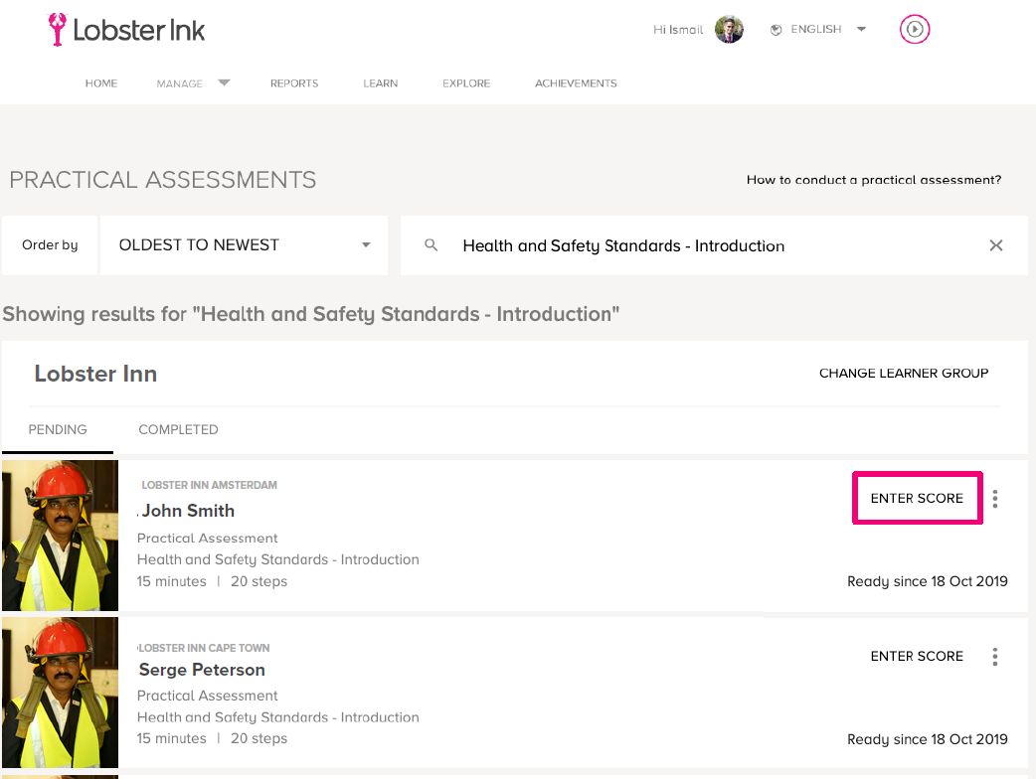The width and height of the screenshot is (1036, 779).
Task: Click the name John Smith
Action: coord(188,511)
